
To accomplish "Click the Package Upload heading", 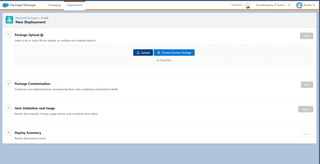I will click(27, 35).
